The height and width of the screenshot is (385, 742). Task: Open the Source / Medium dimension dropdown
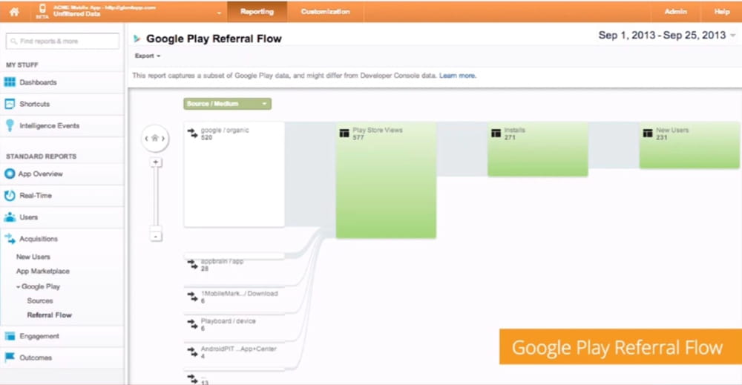point(227,104)
